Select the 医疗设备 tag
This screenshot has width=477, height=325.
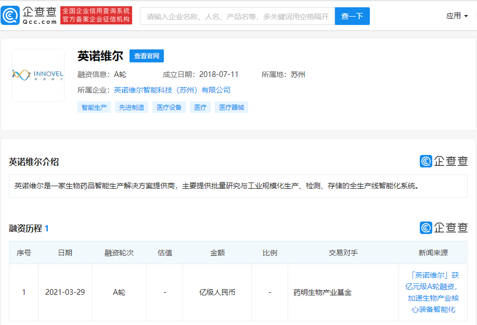169,107
